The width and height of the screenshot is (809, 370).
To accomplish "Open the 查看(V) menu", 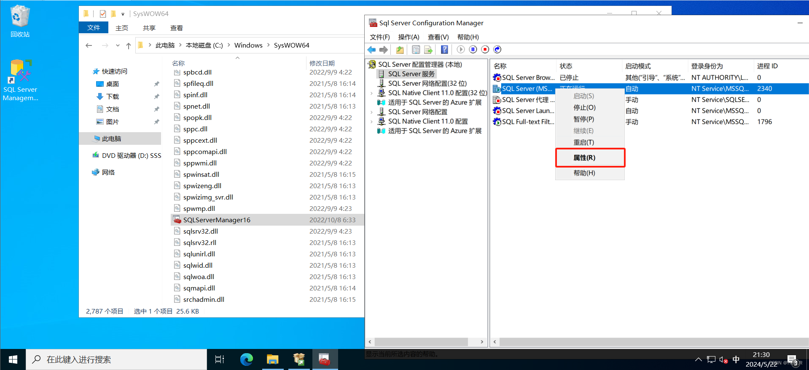I will 438,37.
